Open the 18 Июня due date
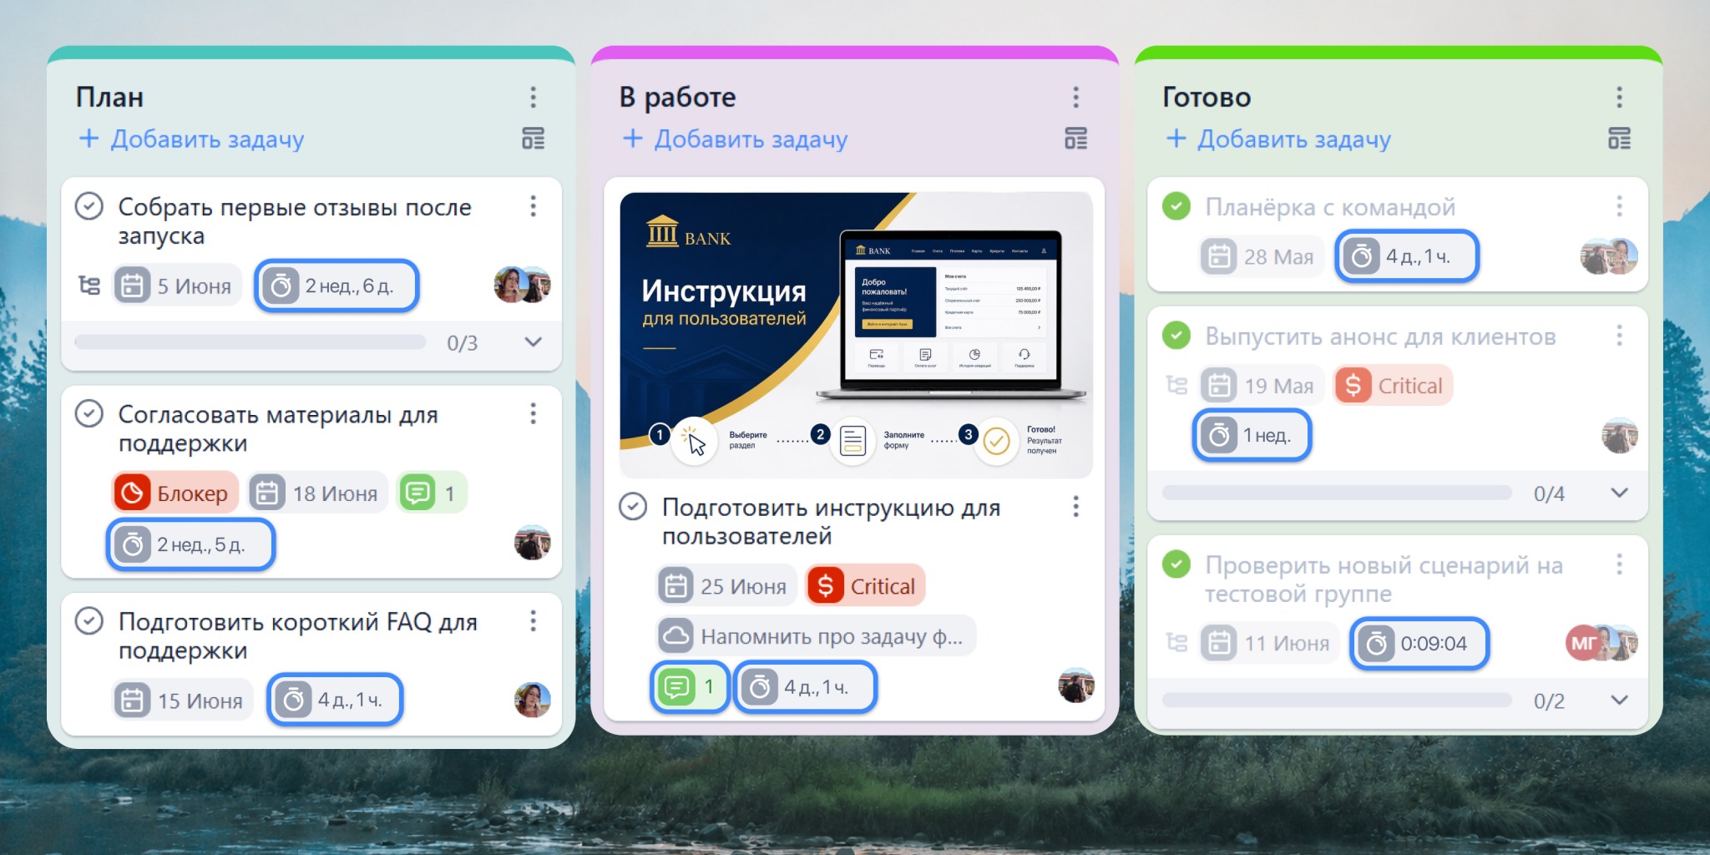This screenshot has width=1710, height=855. 318,493
